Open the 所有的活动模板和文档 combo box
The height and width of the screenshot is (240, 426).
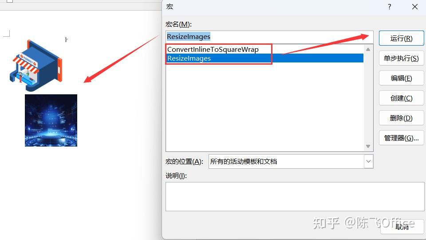click(291, 161)
